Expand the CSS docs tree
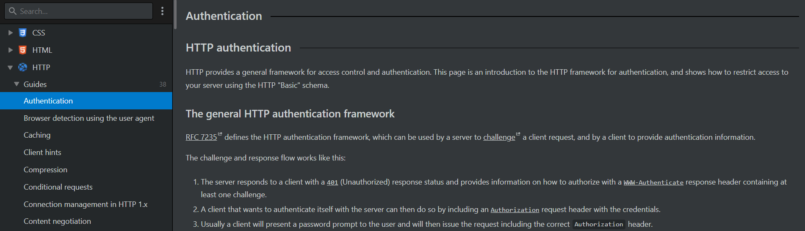 click(11, 33)
